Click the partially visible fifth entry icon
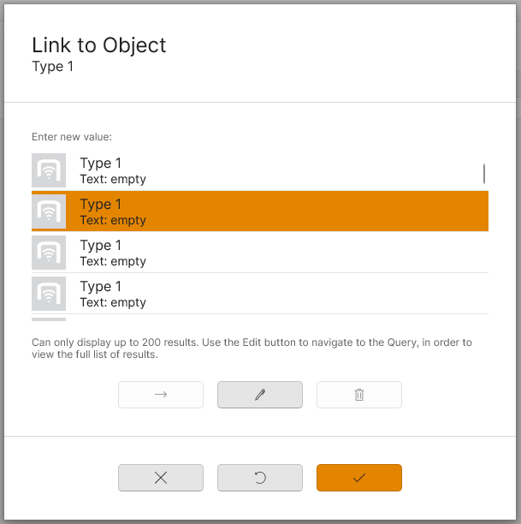 (x=49, y=319)
